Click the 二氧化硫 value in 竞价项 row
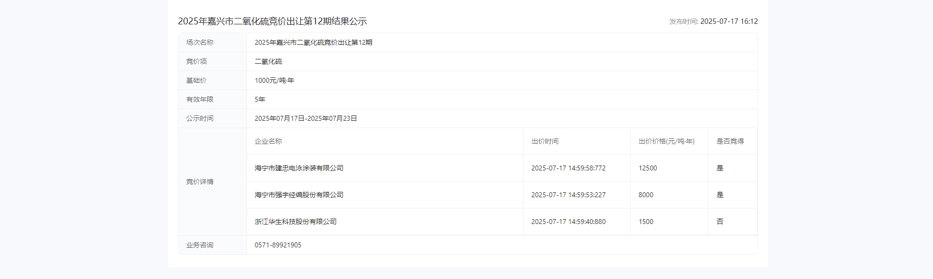Viewport: 933px width, 279px height. click(268, 61)
